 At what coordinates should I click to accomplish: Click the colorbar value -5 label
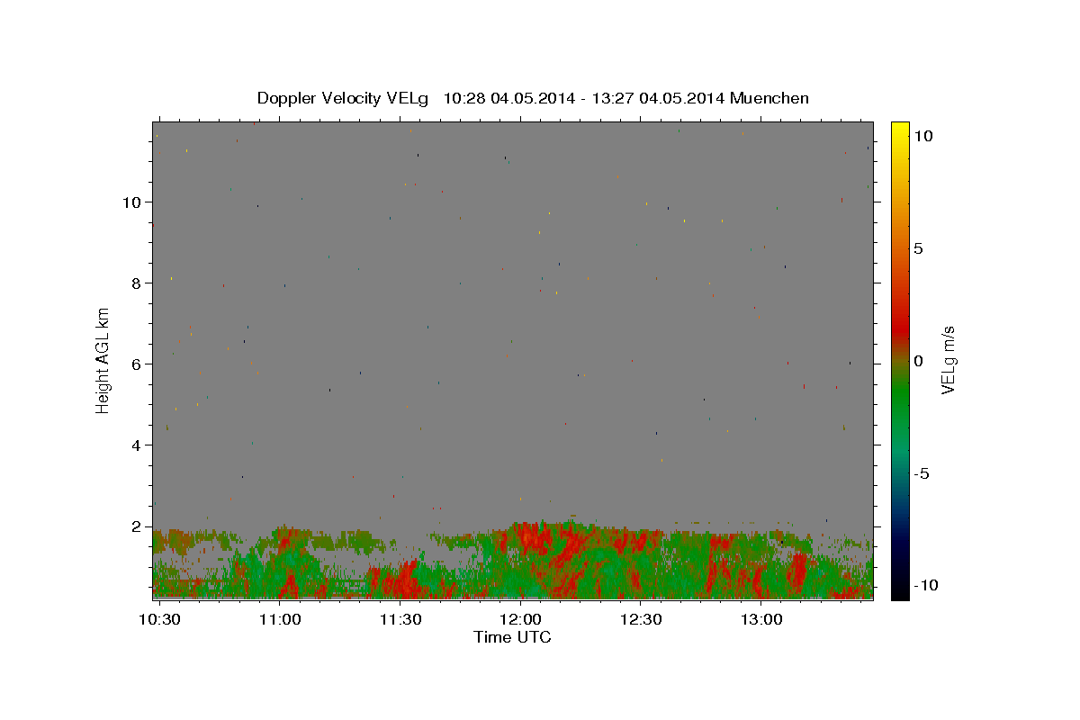[921, 473]
